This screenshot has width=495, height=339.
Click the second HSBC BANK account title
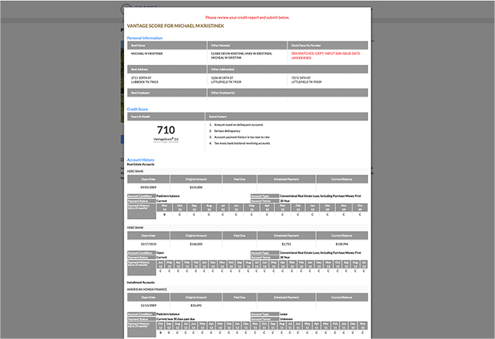(135, 227)
